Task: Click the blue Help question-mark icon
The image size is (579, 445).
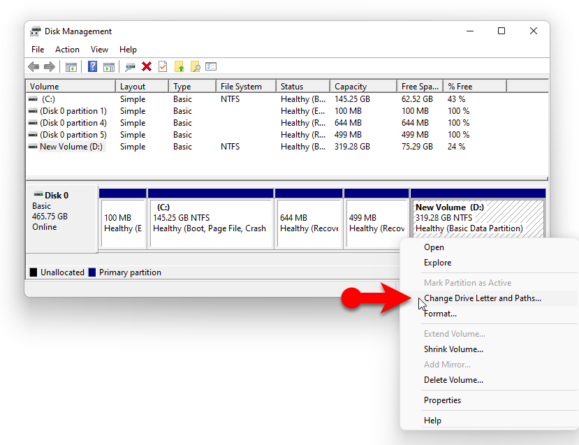Action: [x=92, y=66]
